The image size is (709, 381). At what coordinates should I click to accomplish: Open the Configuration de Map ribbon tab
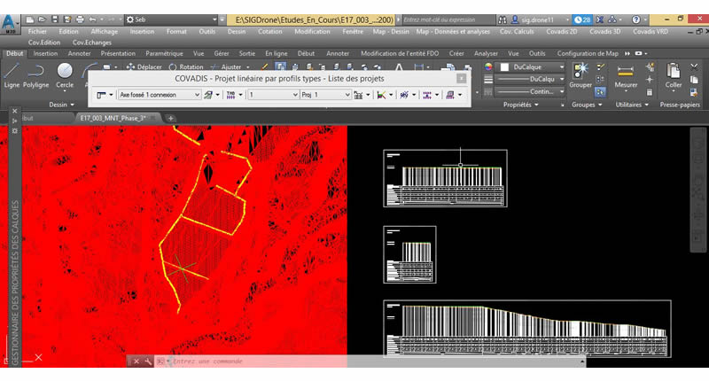588,53
